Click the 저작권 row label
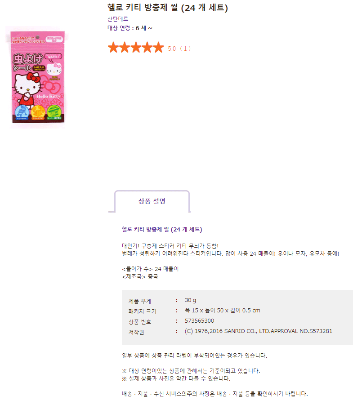 (136, 332)
